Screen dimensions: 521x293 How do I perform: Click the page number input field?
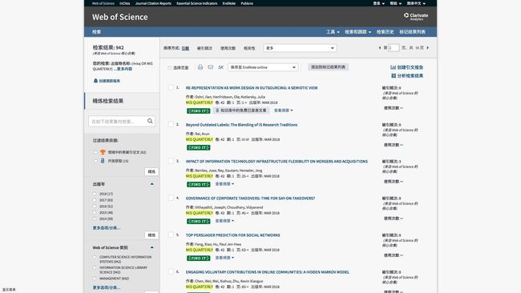point(394,48)
